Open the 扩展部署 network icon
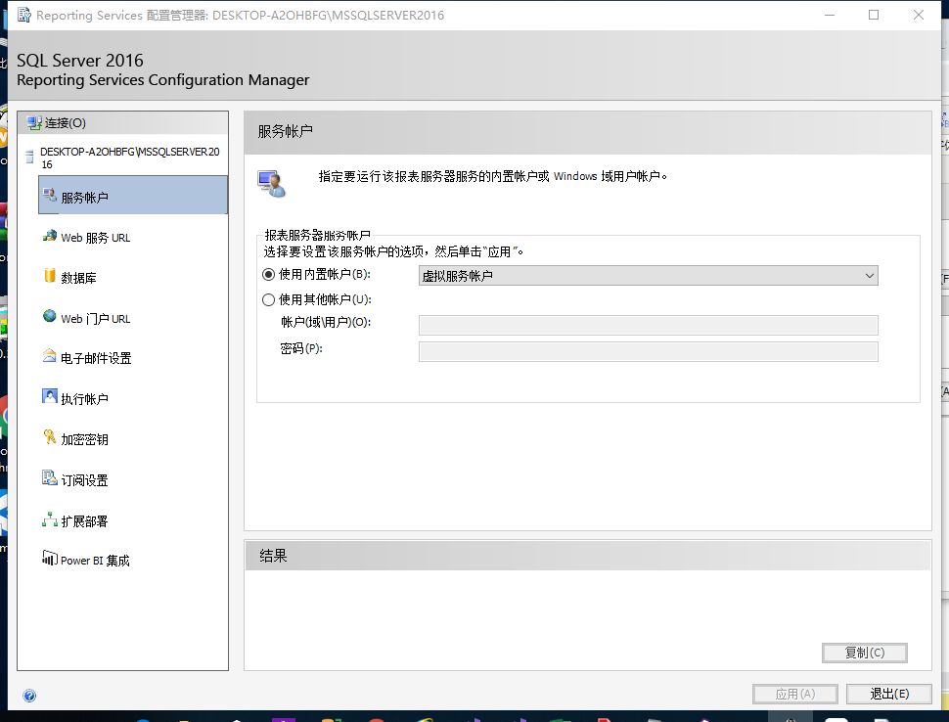The image size is (949, 722). click(50, 519)
